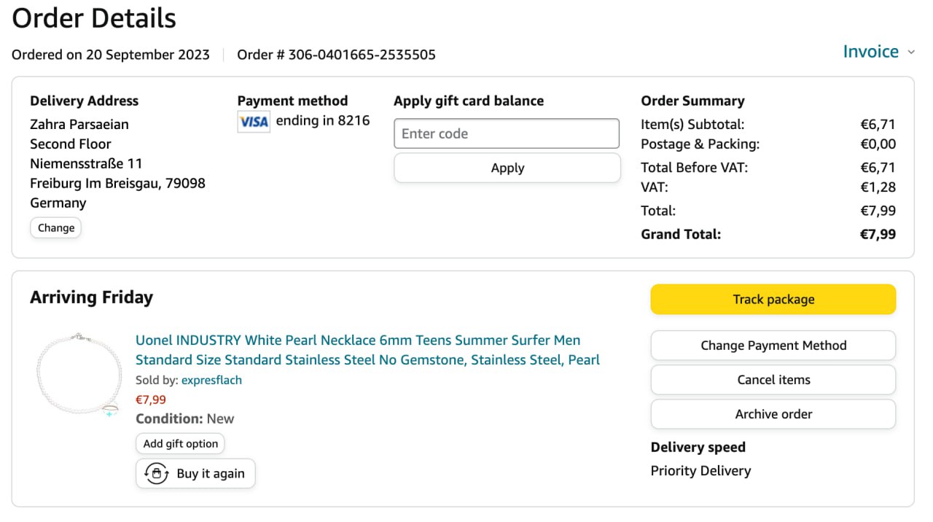Click the order number 306-0401665-2535505
The width and height of the screenshot is (933, 522).
click(362, 55)
